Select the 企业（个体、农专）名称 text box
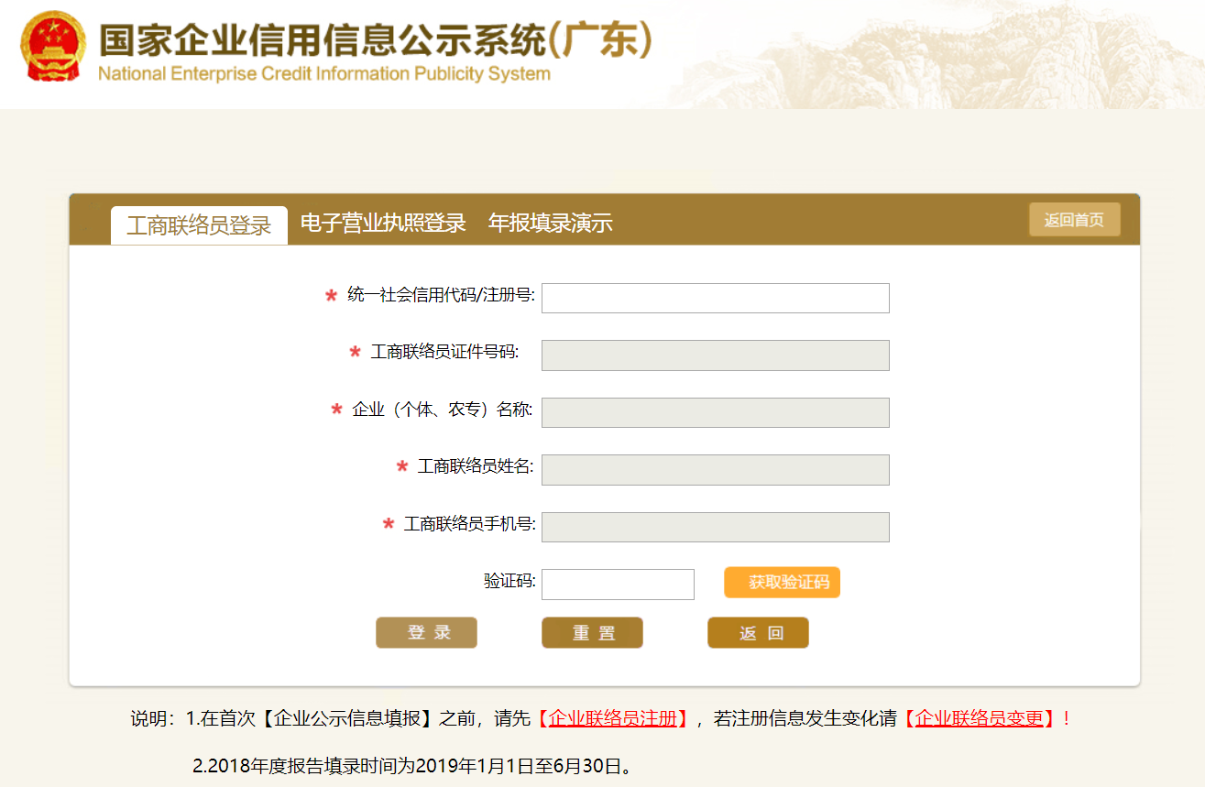1205x787 pixels. [x=715, y=412]
